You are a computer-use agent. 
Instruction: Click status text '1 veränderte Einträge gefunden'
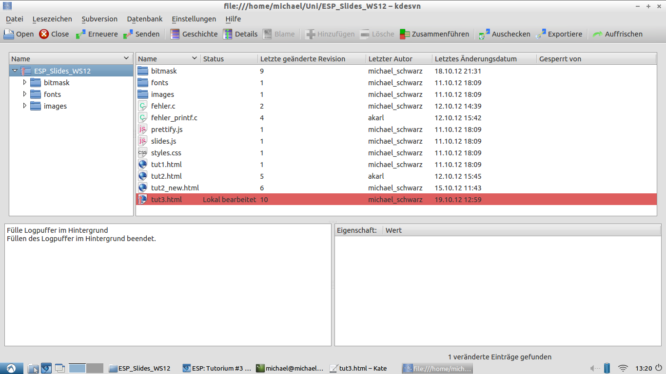click(x=500, y=357)
